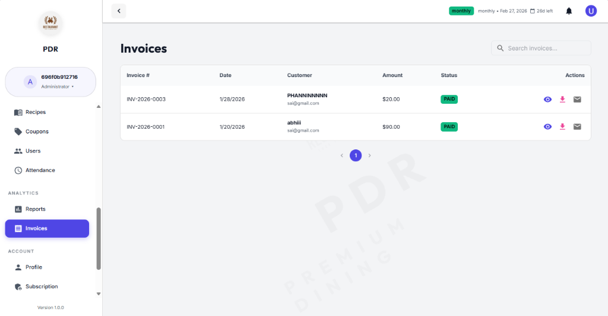
Task: Click customer name abhiii
Action: [x=294, y=123]
